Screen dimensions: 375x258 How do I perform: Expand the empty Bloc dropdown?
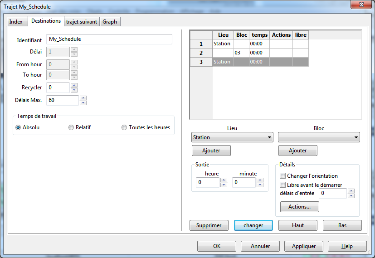coord(319,137)
